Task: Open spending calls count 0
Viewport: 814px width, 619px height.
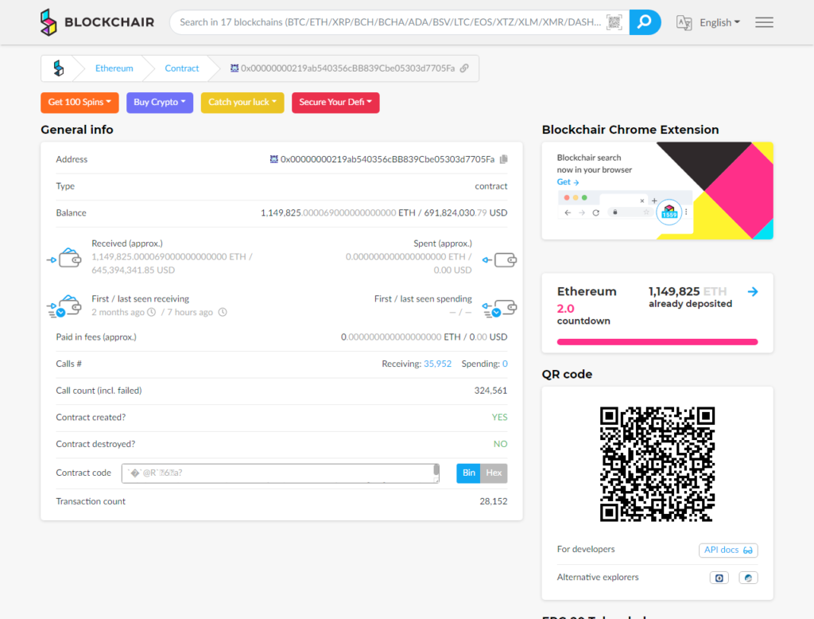Action: pyautogui.click(x=505, y=364)
